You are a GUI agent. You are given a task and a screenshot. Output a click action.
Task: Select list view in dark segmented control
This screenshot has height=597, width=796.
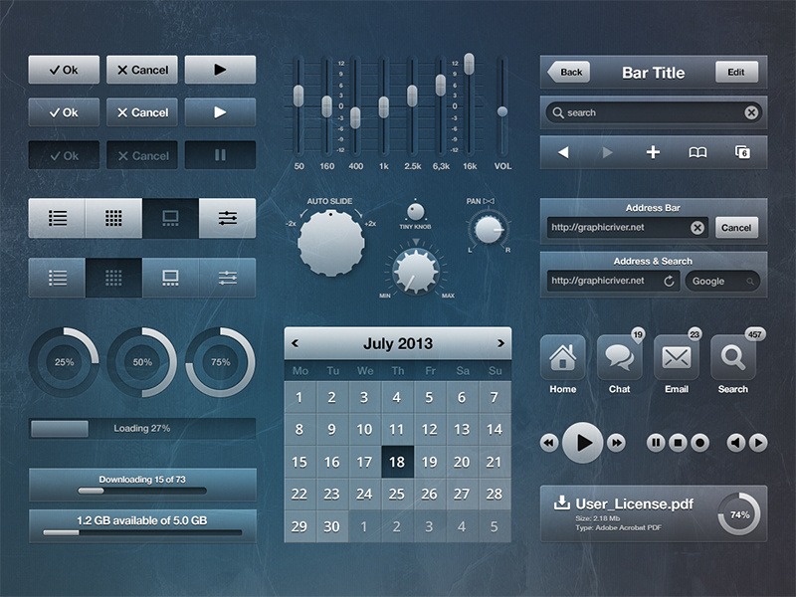pyautogui.click(x=57, y=278)
